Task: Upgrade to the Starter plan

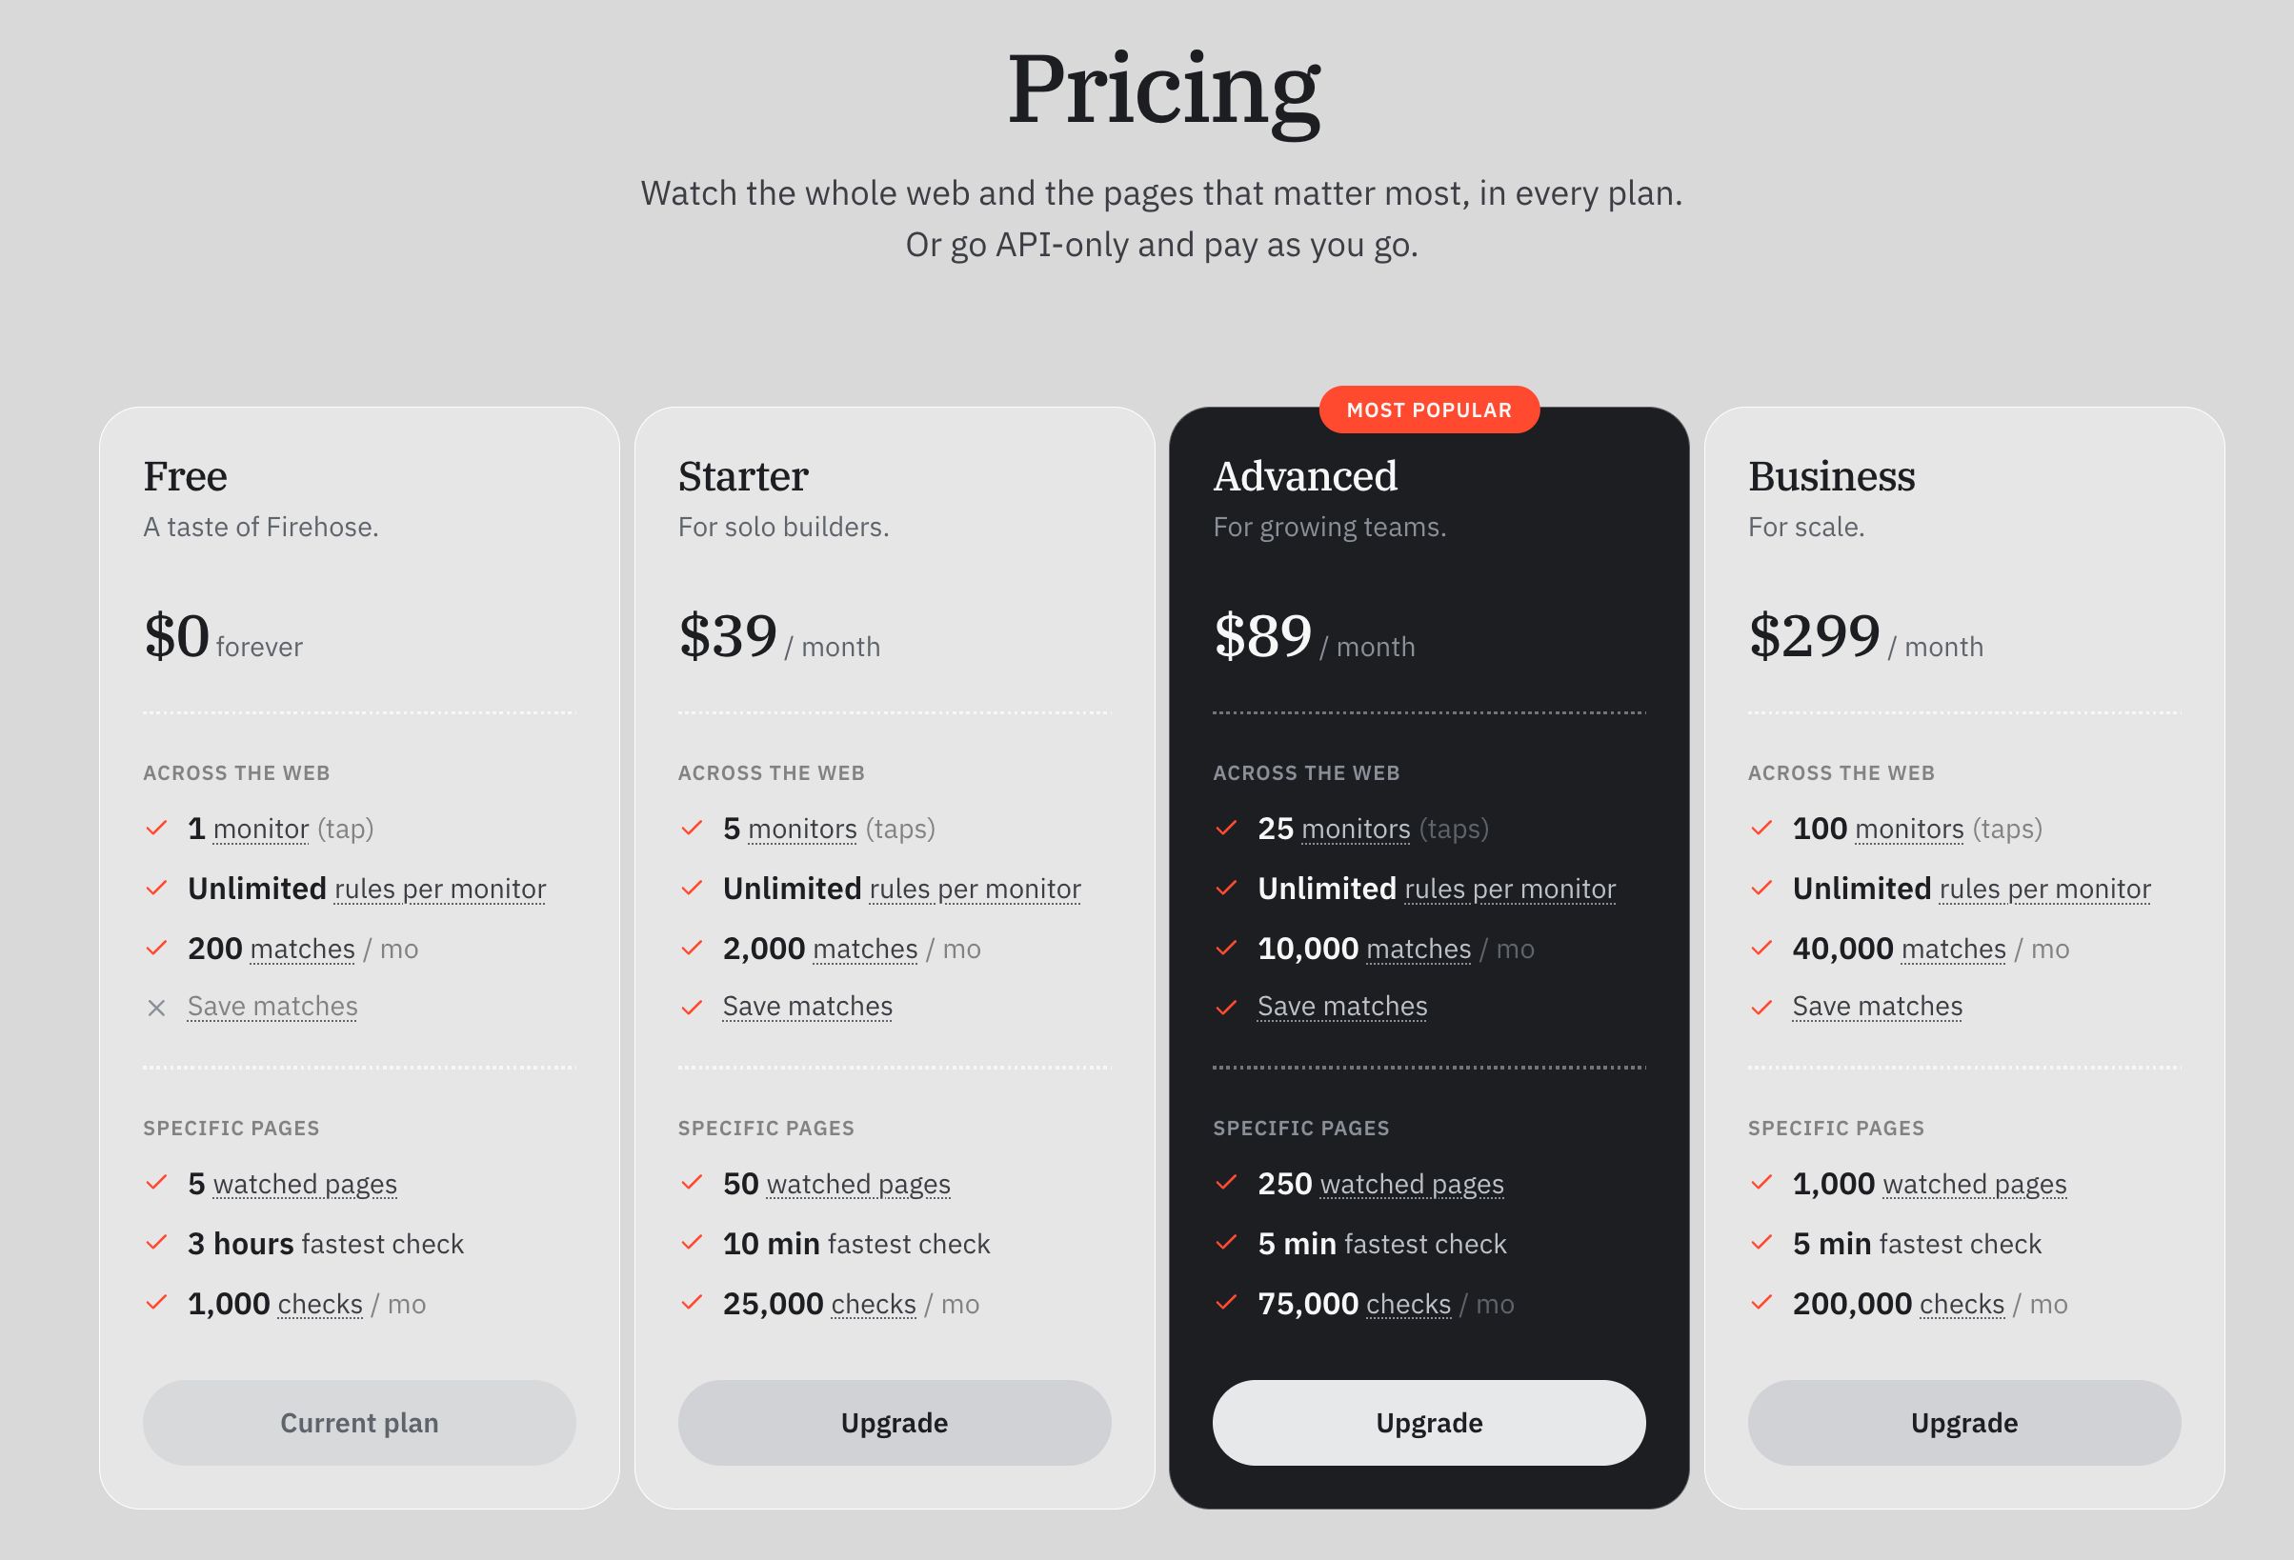Action: click(895, 1422)
